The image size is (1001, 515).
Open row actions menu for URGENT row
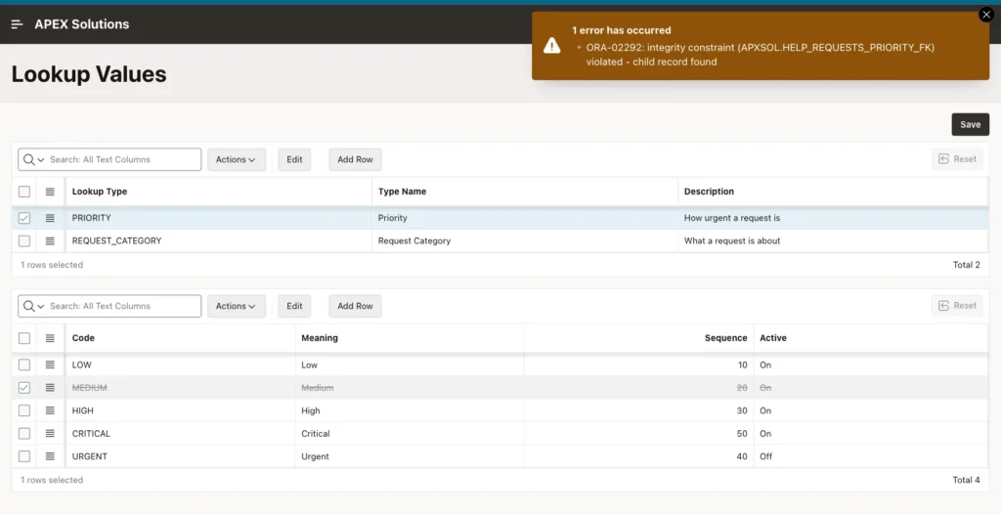50,457
